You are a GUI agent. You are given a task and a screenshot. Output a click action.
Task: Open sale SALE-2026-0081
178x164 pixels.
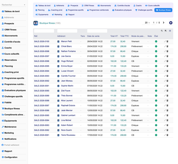[x=42, y=135]
